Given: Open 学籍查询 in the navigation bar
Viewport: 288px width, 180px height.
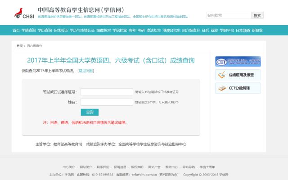Looking at the screenshot, I should pyautogui.click(x=28, y=30).
